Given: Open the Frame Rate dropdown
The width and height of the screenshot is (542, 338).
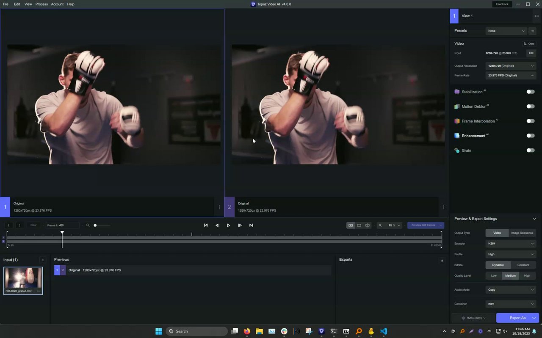Looking at the screenshot, I should (511, 75).
